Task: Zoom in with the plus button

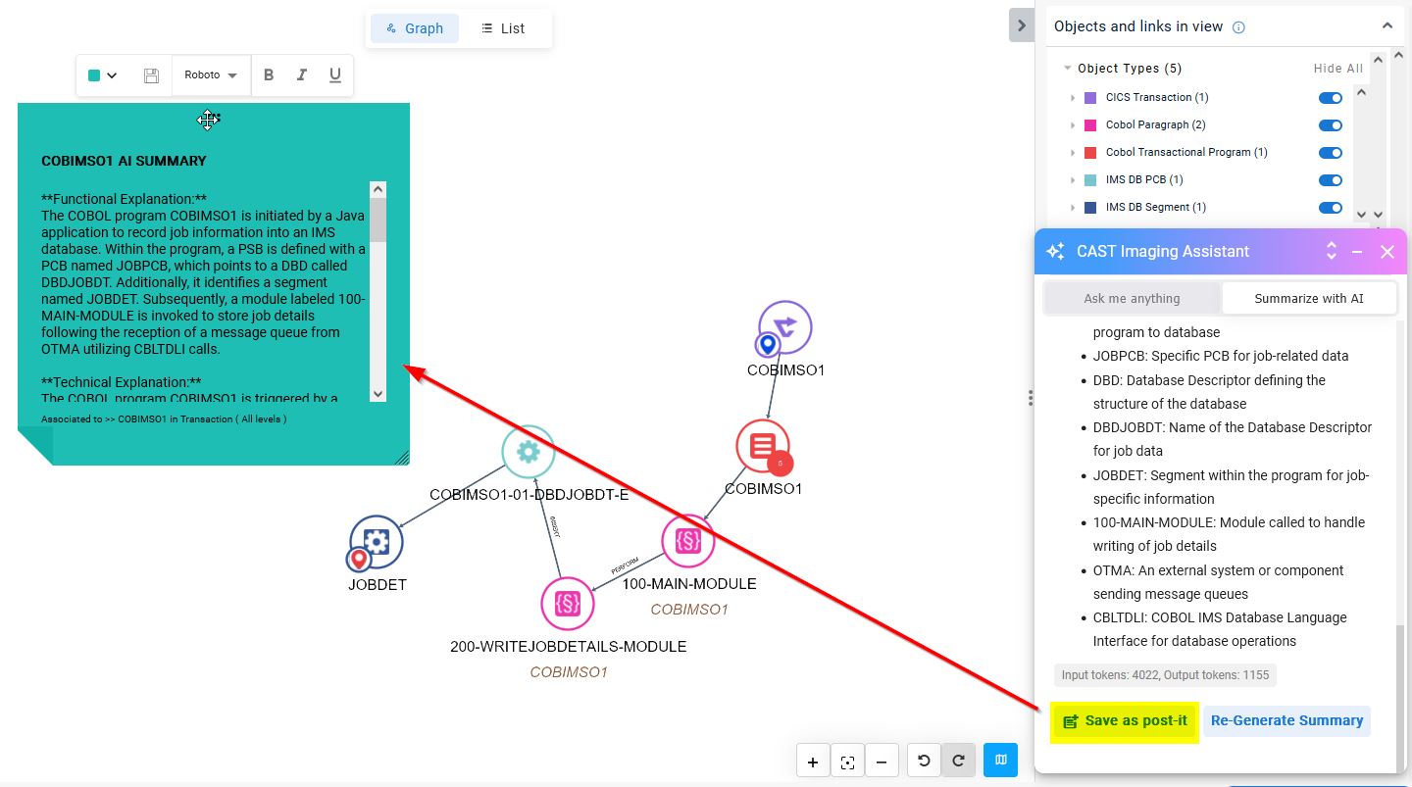Action: coord(813,762)
